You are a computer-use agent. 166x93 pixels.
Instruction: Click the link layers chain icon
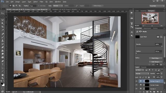point(140,92)
